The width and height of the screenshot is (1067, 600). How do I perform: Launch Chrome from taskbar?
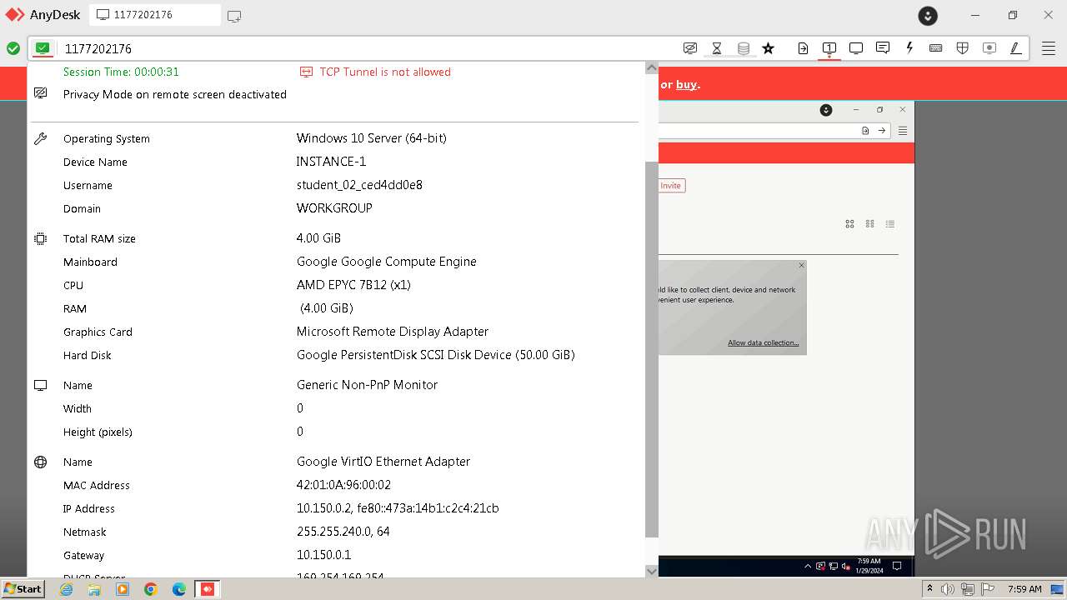coord(151,589)
